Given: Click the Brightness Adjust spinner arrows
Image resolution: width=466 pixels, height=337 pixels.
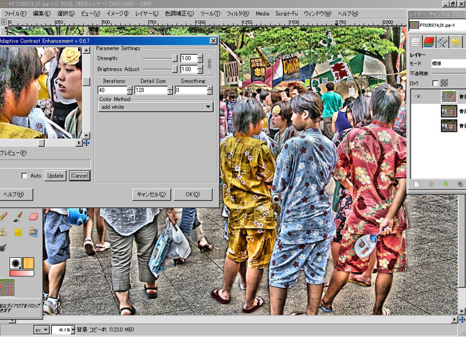Looking at the screenshot, I should pos(200,69).
